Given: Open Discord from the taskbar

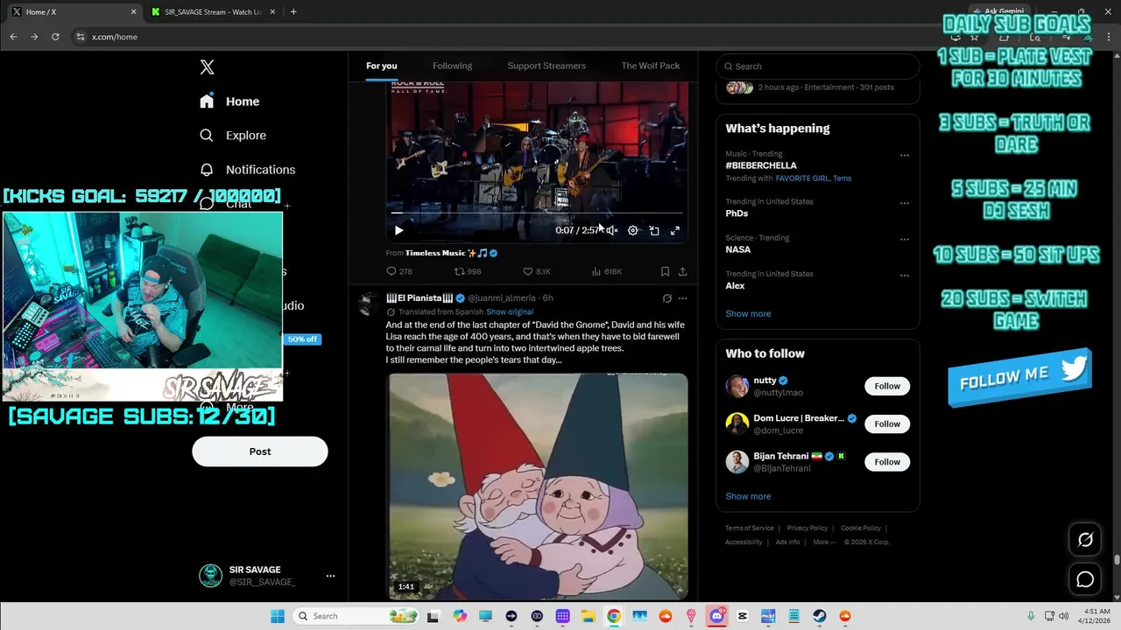Looking at the screenshot, I should [x=717, y=616].
